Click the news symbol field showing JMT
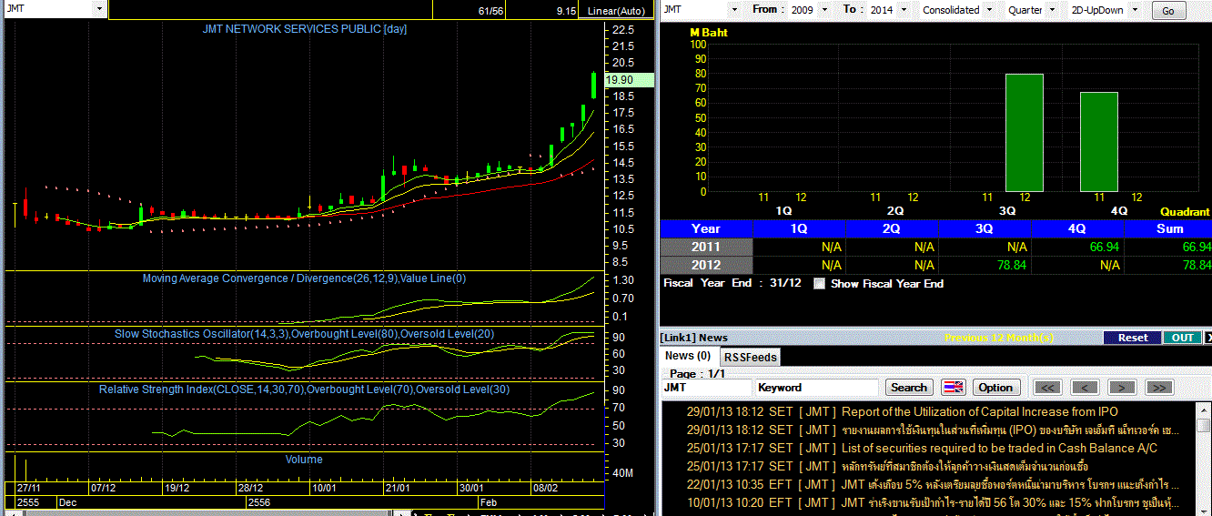1212x516 pixels. (706, 387)
